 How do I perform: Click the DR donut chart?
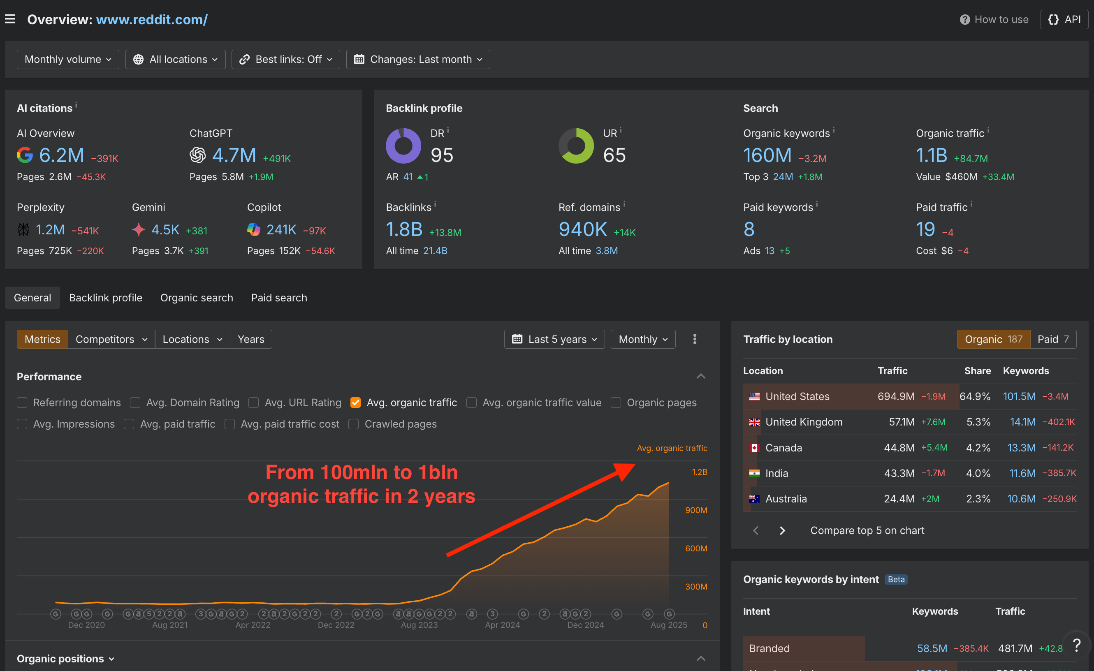(x=403, y=146)
